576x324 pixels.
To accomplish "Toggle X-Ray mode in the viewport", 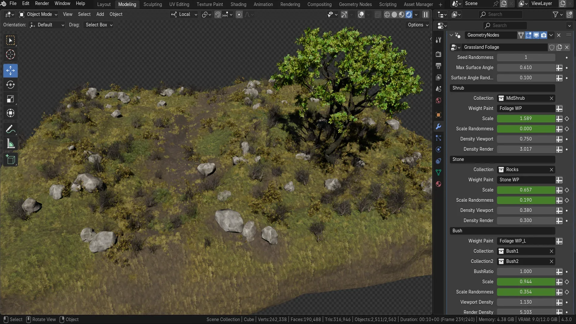I will pyautogui.click(x=377, y=14).
